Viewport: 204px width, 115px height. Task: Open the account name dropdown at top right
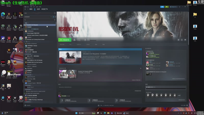point(173,7)
